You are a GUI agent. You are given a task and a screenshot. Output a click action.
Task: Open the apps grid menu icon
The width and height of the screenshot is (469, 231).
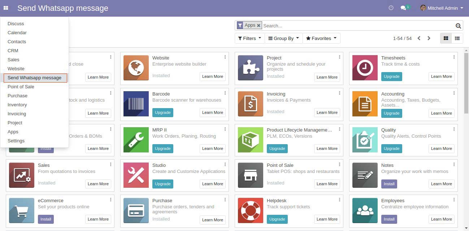click(6, 8)
